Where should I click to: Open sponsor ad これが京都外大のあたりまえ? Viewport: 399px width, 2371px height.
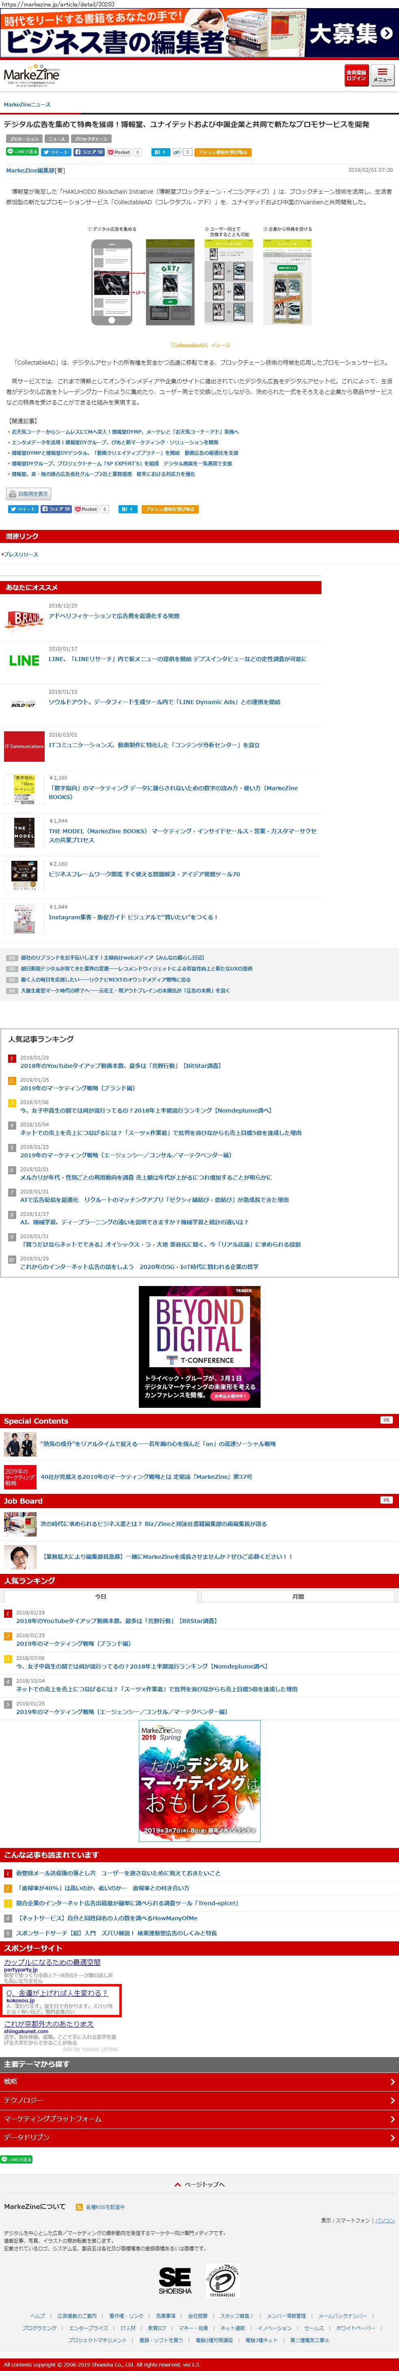[x=49, y=2024]
